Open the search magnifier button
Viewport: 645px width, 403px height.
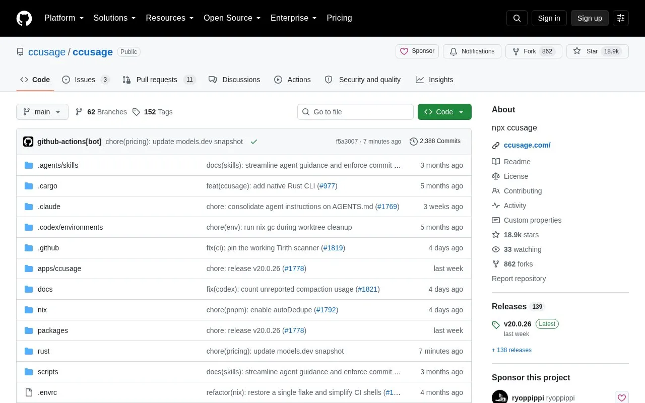point(517,18)
